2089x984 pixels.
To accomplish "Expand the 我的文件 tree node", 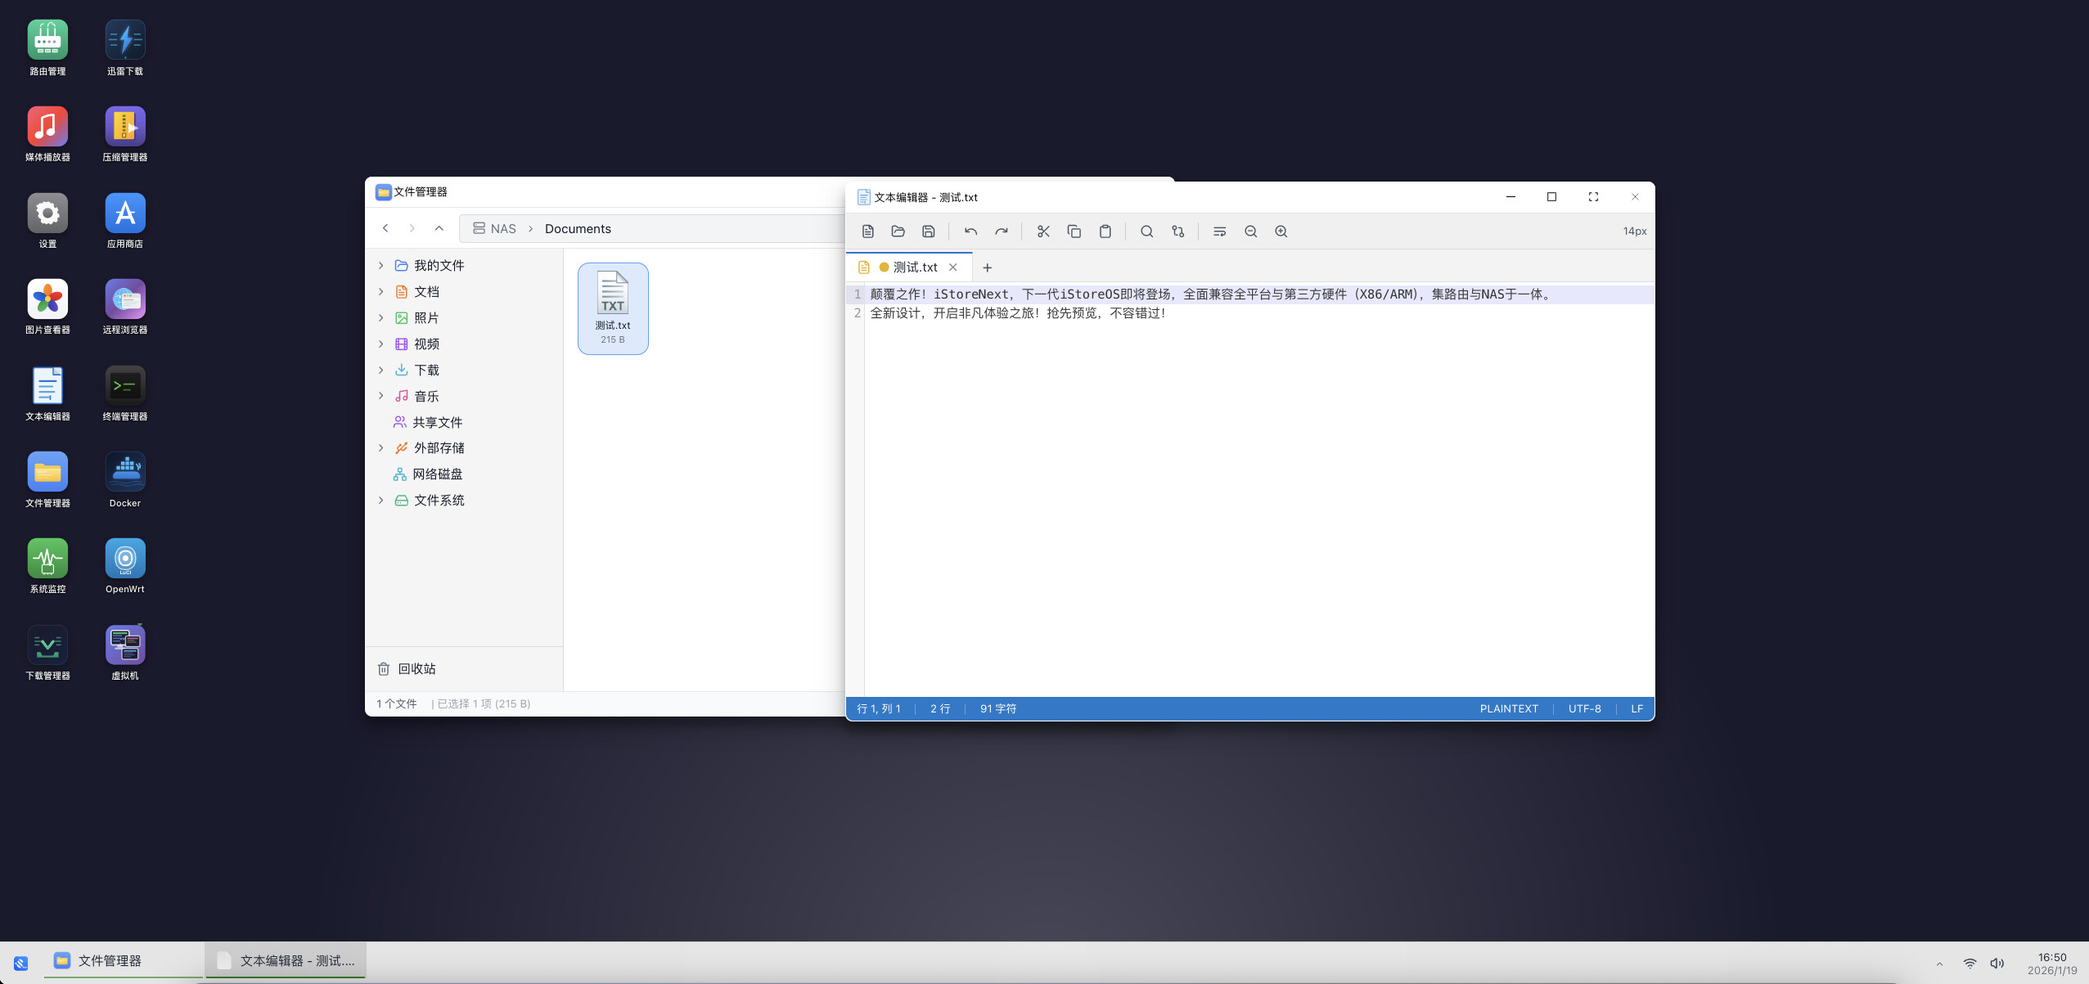I will coord(380,266).
